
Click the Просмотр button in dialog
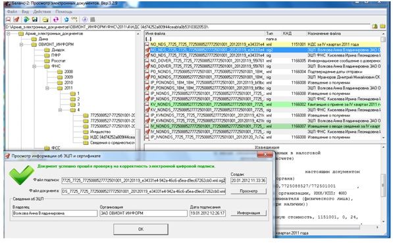[x=248, y=191]
